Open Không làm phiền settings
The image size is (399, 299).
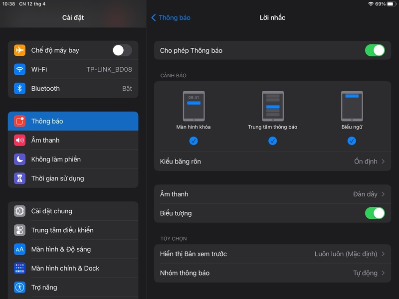pyautogui.click(x=73, y=159)
